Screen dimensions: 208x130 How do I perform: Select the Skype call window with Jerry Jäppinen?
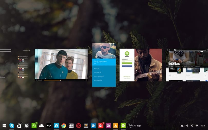click(x=104, y=65)
